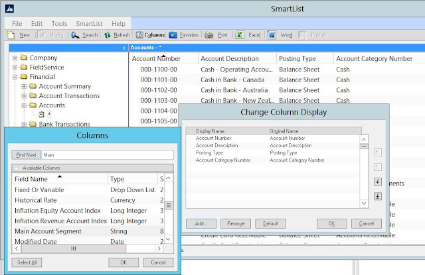Click the Columns horizontal scrollbar thumb
The height and width of the screenshot is (275, 425).
pyautogui.click(x=74, y=248)
